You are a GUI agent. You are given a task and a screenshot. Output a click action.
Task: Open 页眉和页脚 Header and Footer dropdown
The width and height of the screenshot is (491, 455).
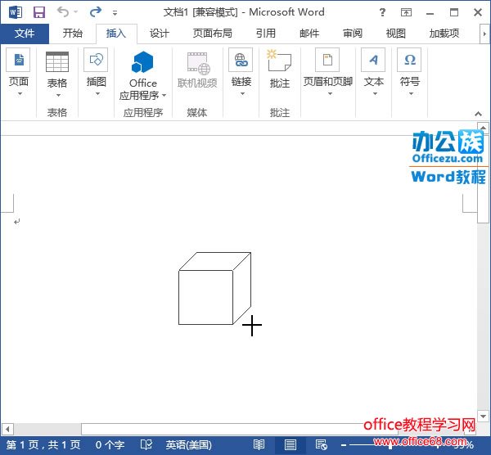point(328,73)
